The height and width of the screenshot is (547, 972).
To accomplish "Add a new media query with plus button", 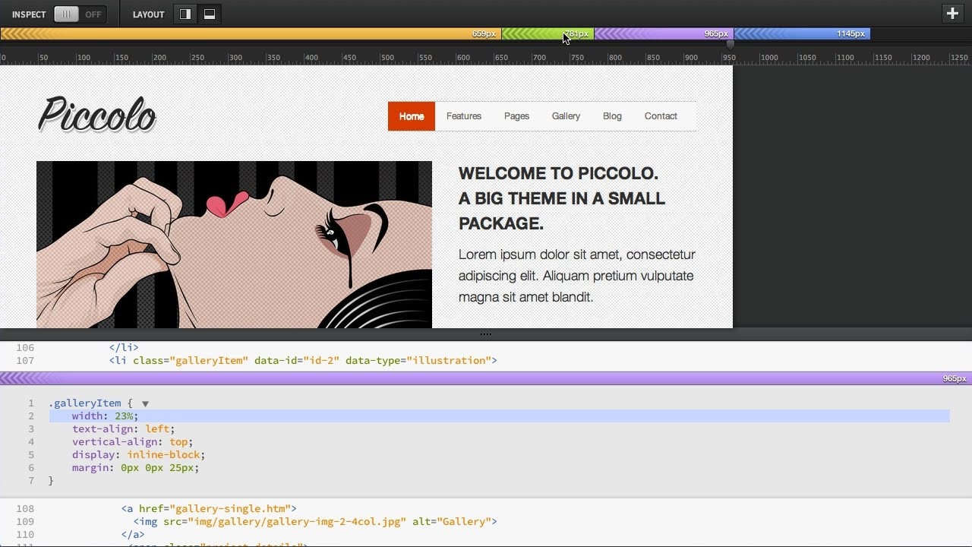I will pos(952,13).
